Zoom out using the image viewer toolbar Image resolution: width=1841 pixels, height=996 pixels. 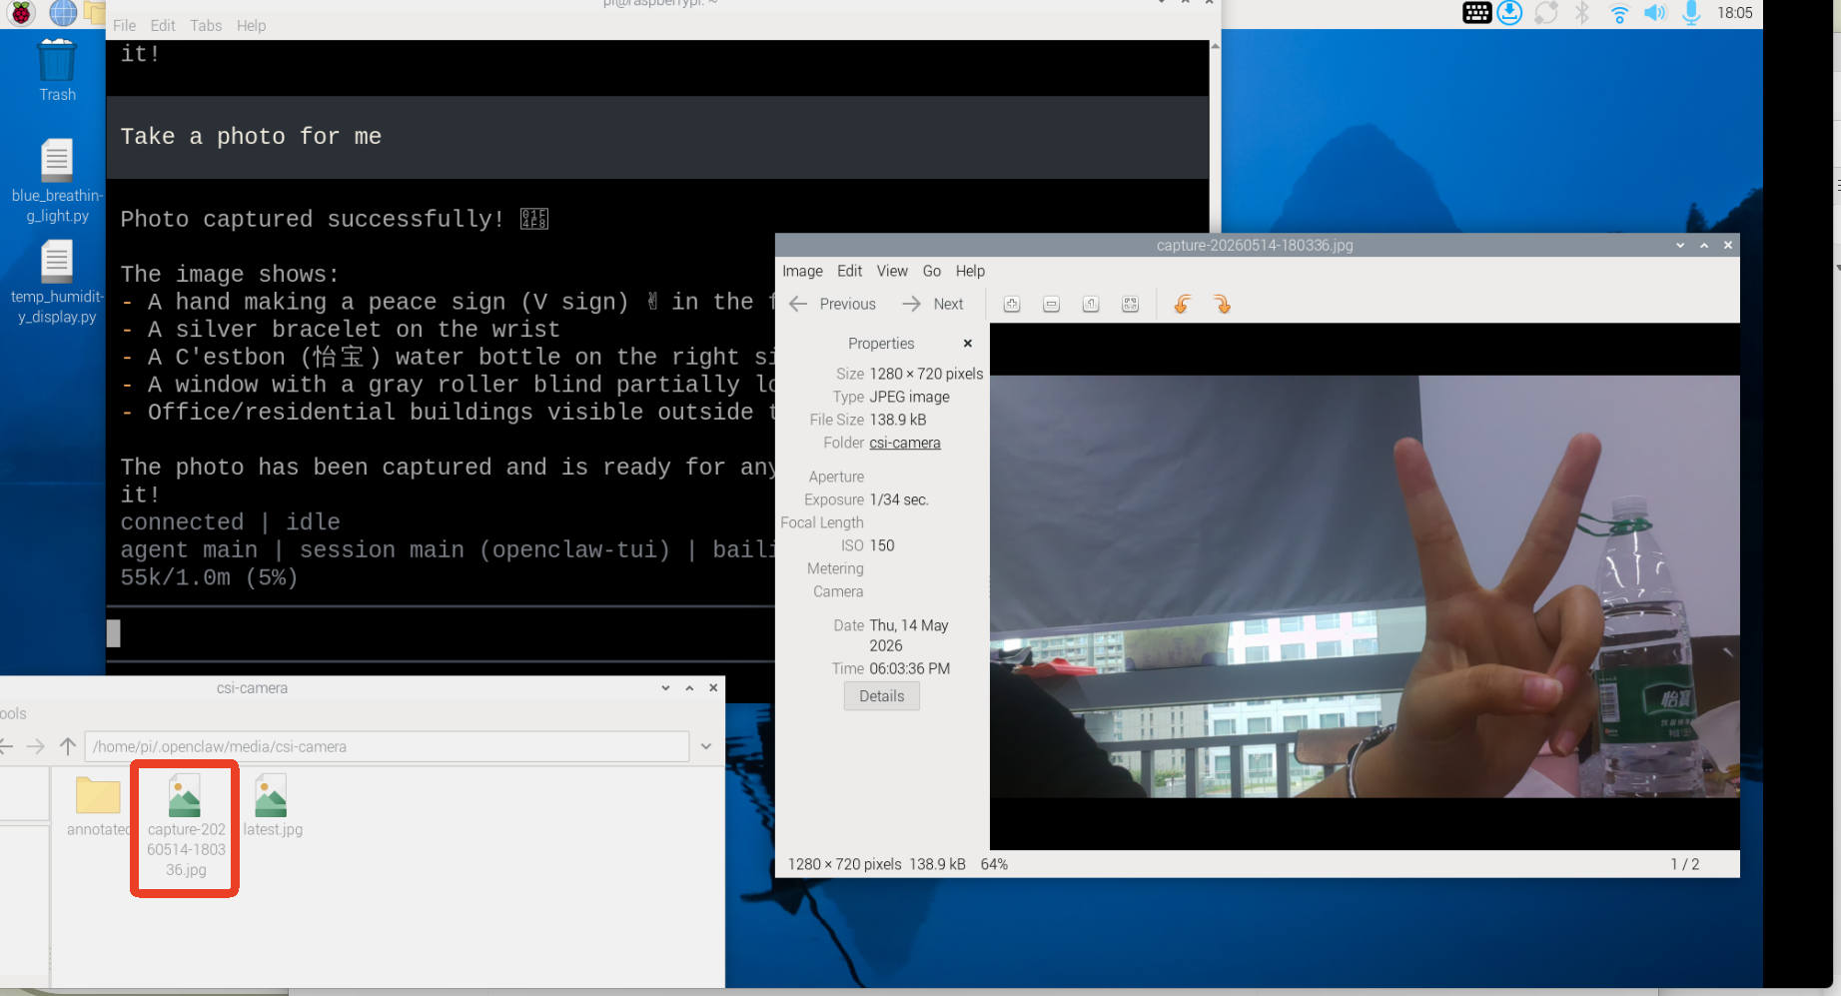tap(1052, 304)
